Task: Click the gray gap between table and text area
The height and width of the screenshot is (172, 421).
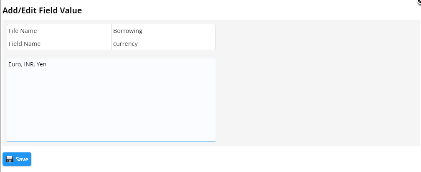Action: pyautogui.click(x=111, y=54)
